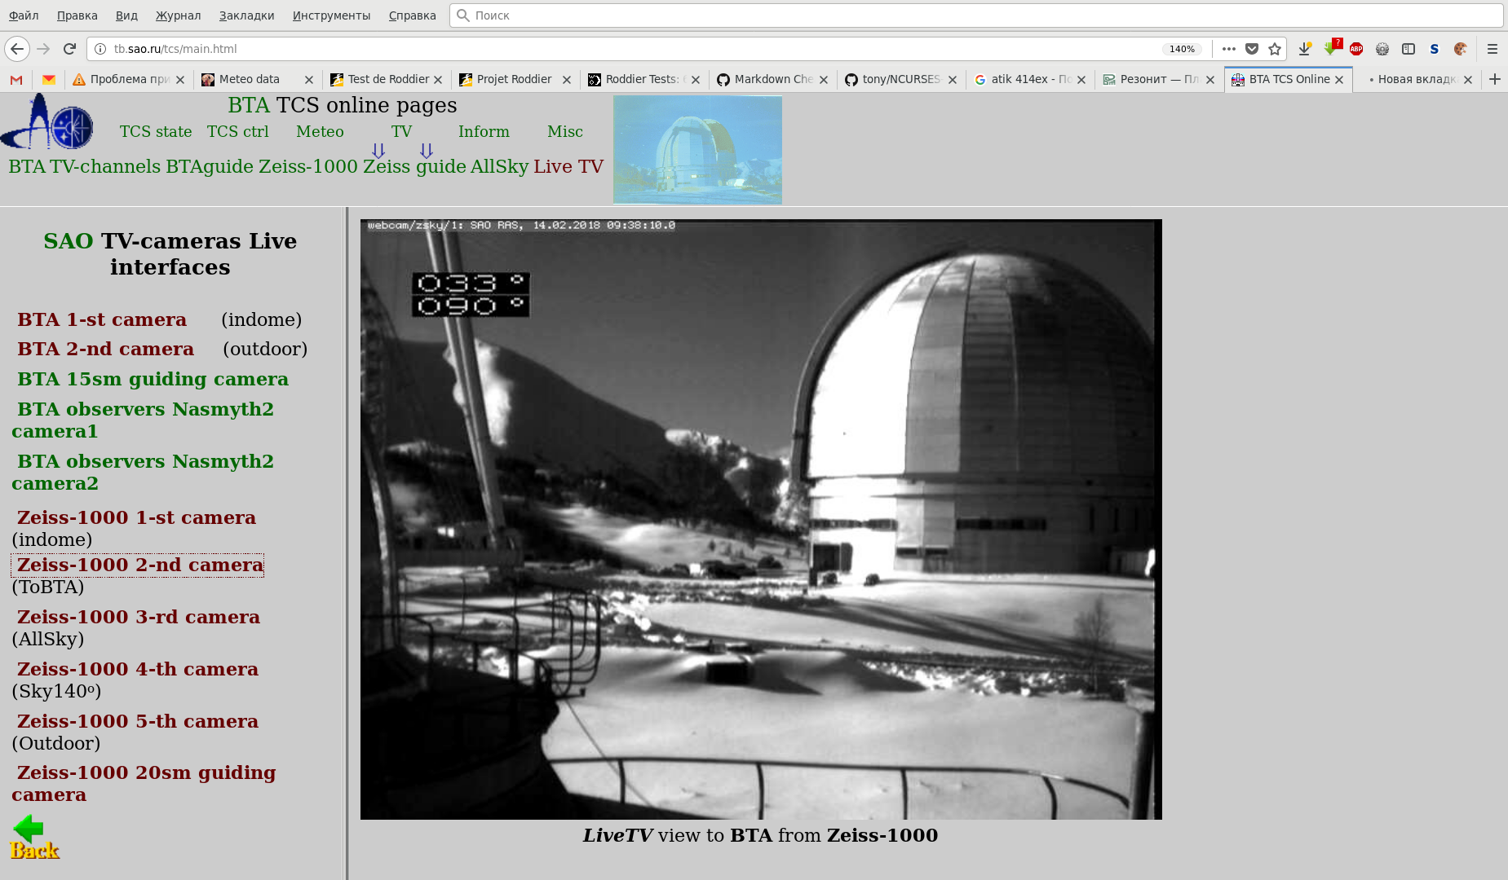1508x880 pixels.
Task: Open Zeiss-1000 20sm guiding camera
Action: point(144,783)
